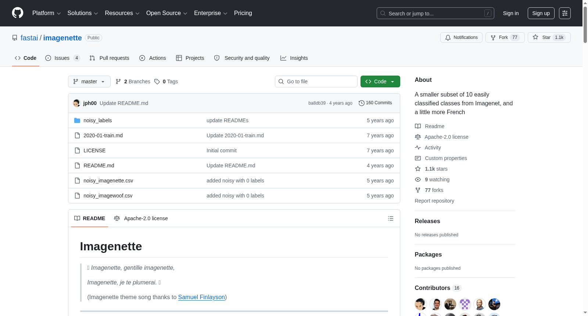Open the noisy_labels folder icon

click(77, 120)
